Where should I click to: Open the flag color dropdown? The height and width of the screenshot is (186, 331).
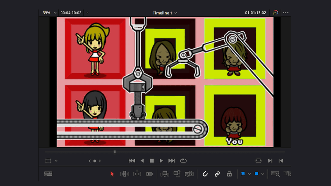tap(249, 174)
